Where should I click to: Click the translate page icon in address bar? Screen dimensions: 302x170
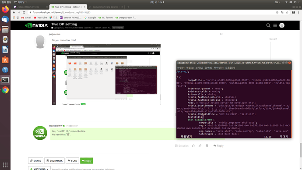point(282,12)
